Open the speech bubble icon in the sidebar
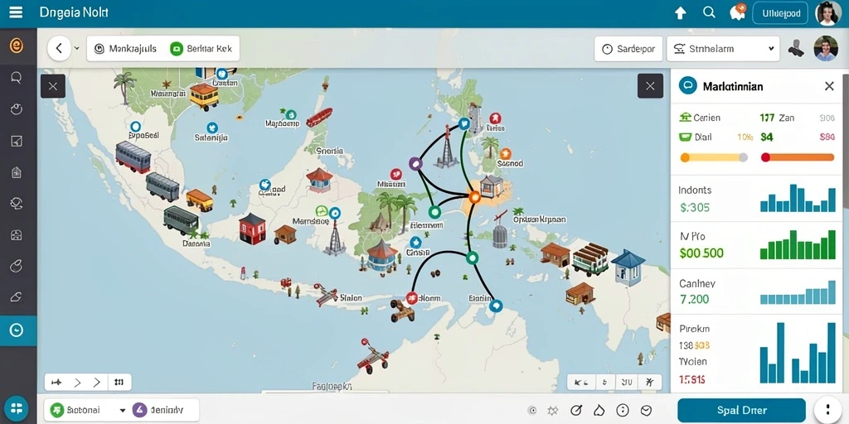 coord(17,78)
